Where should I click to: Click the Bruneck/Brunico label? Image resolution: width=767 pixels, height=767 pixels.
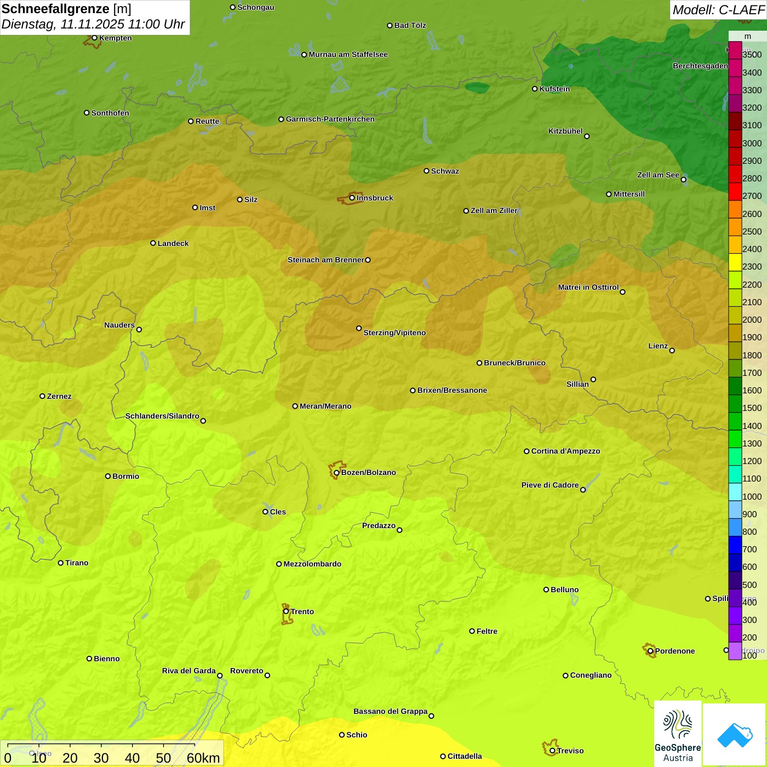tap(515, 363)
